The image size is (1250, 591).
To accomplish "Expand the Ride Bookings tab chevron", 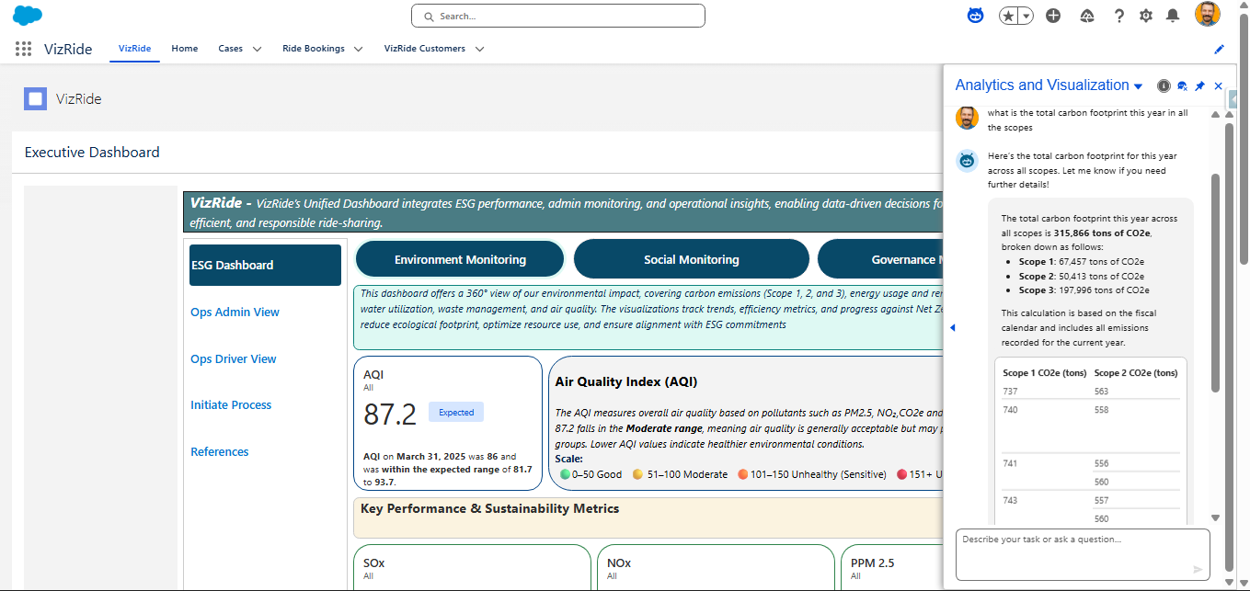I will pos(358,49).
